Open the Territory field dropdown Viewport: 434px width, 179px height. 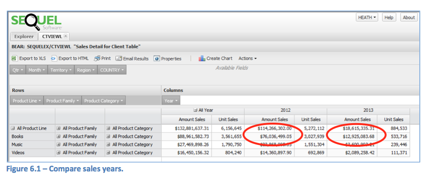point(61,70)
